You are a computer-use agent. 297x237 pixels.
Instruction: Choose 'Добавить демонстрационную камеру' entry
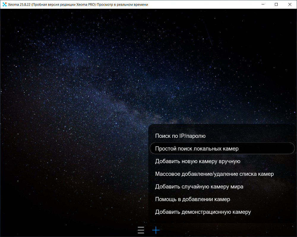point(203,212)
